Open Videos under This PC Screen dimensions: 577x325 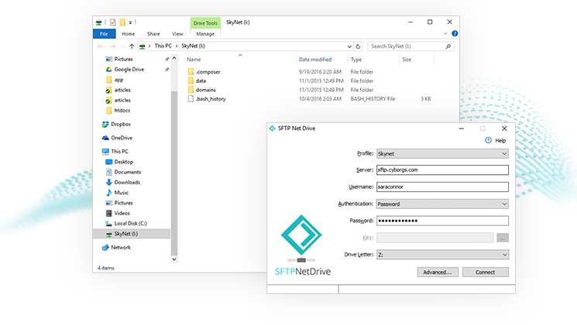click(122, 214)
